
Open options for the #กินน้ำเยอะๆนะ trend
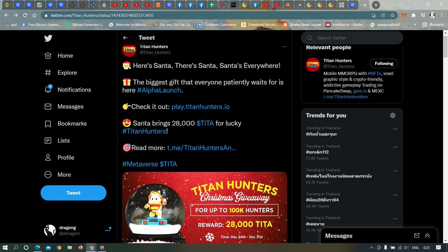point(395,129)
